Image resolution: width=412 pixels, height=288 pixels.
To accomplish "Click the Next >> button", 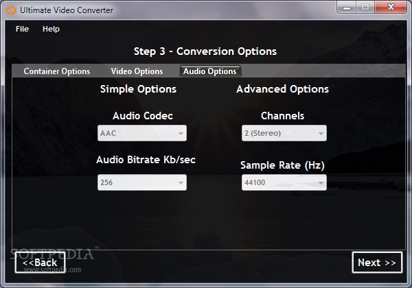I will 377,263.
